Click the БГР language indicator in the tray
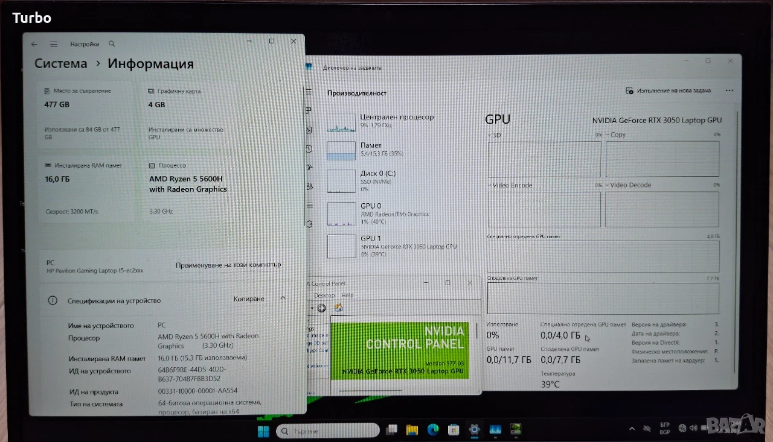Viewport: 773px width, 442px height. [665, 428]
